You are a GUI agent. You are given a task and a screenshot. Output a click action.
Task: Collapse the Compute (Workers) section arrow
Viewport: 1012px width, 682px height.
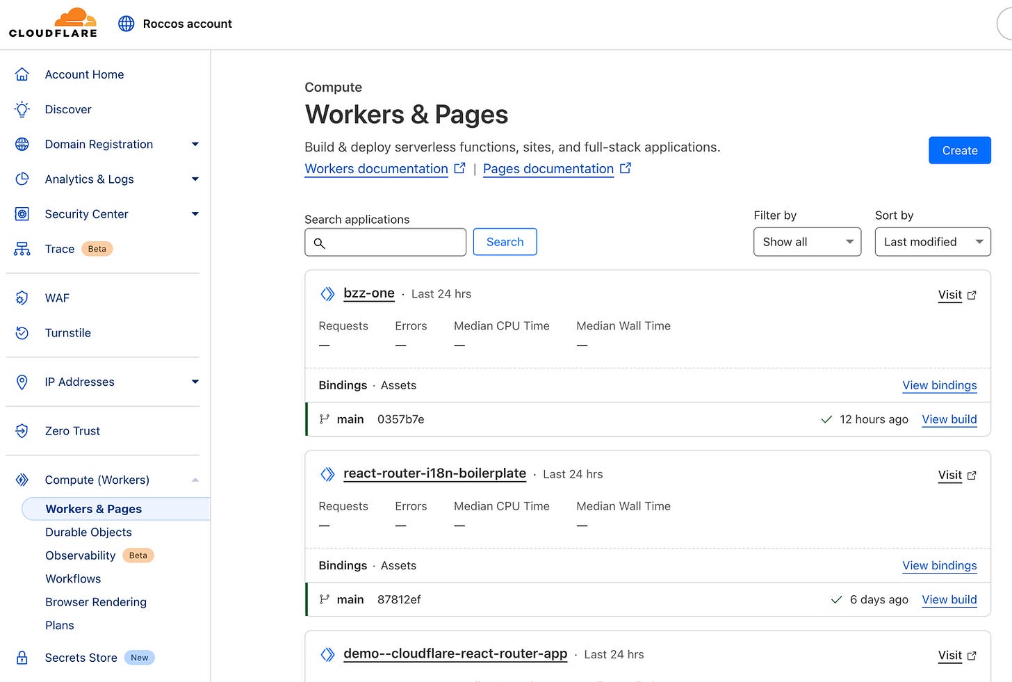[195, 480]
